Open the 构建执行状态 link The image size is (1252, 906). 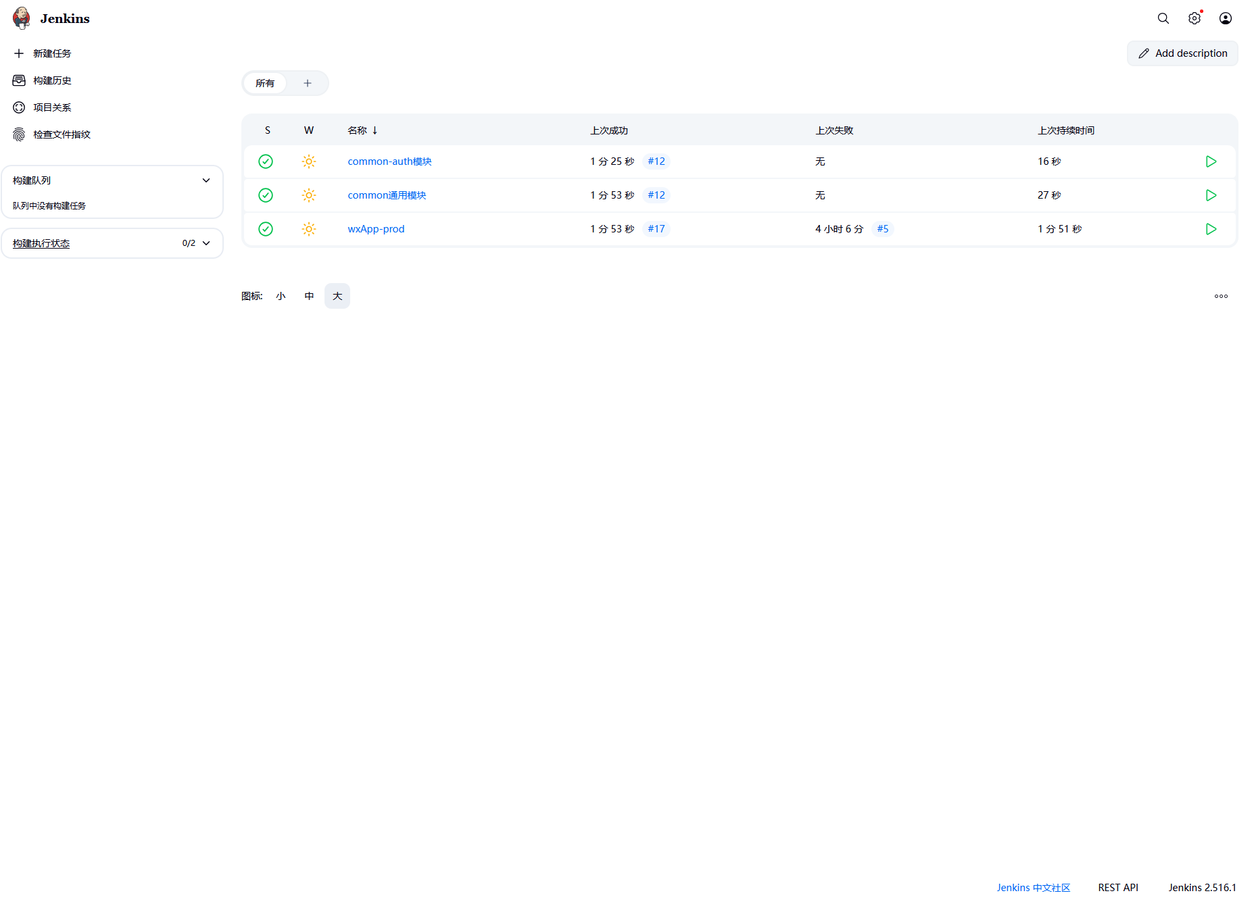click(41, 243)
